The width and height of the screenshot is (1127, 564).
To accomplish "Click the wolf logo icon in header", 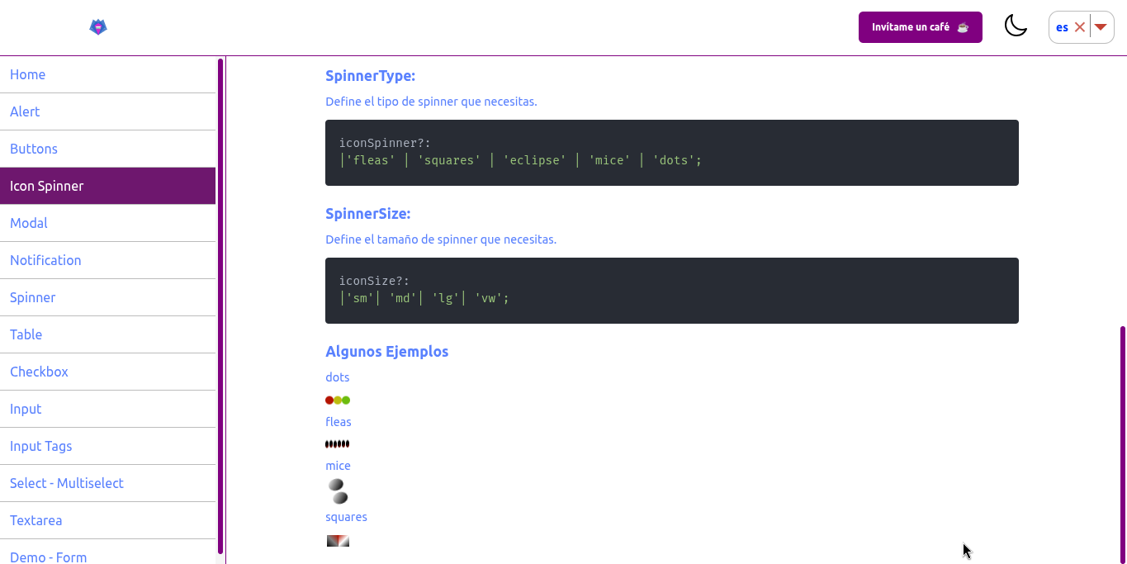I will (x=98, y=27).
